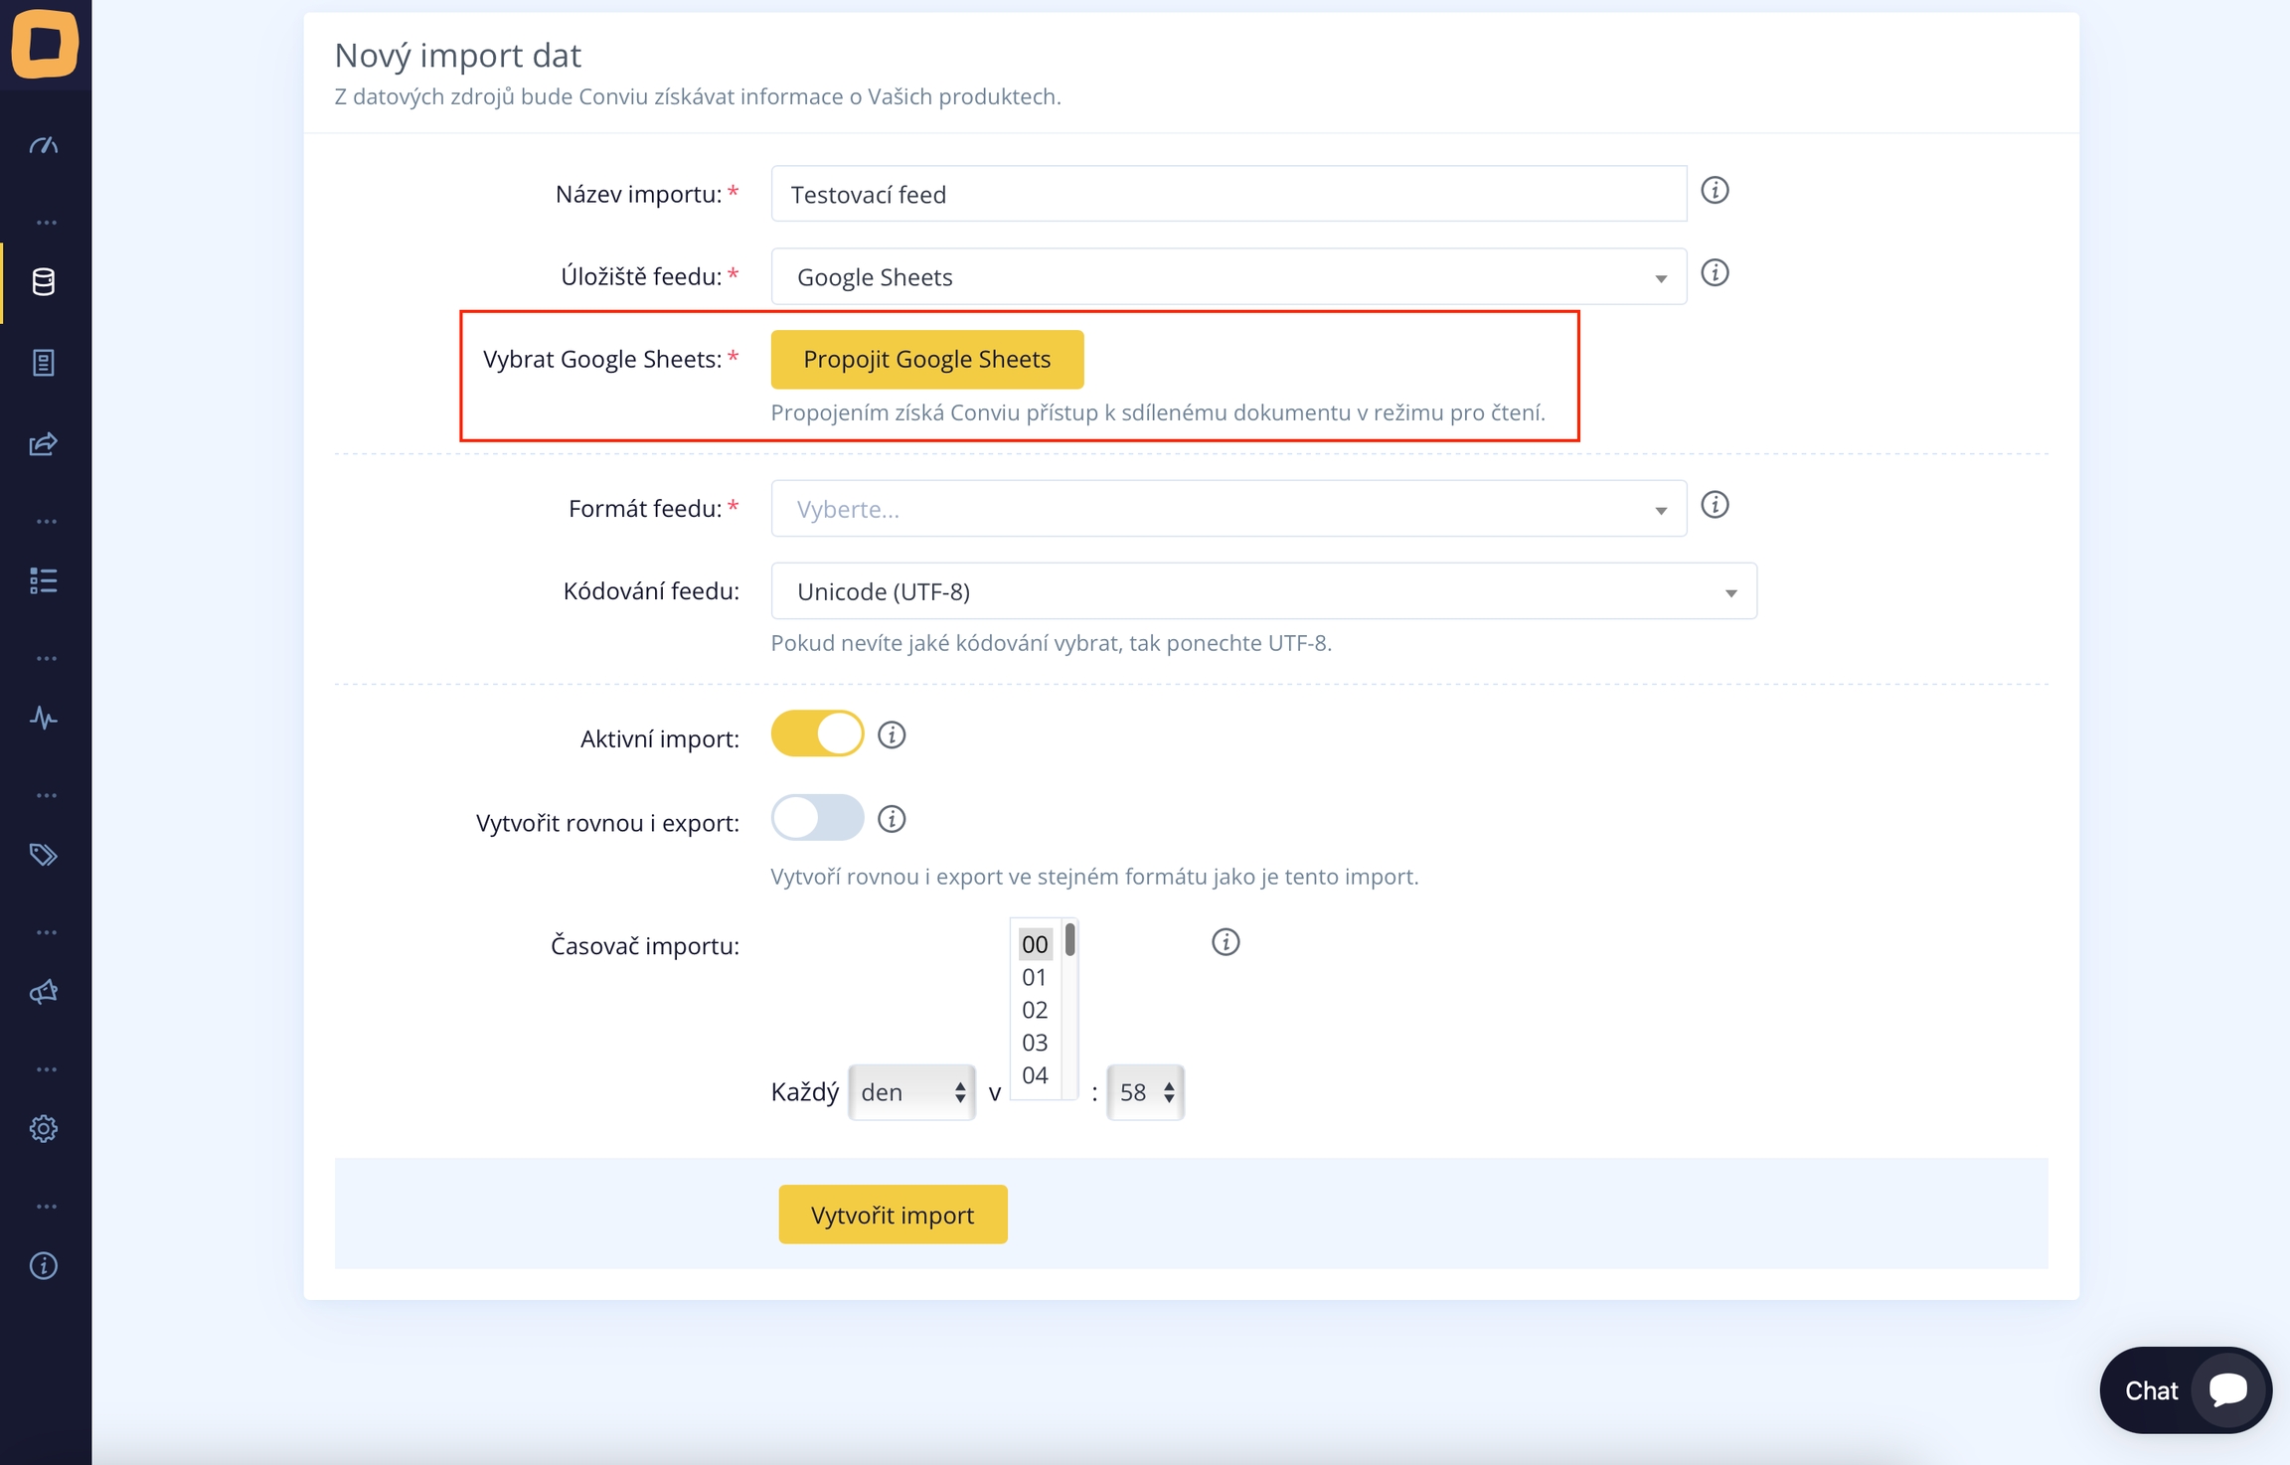Open the export share sidebar icon
Screen dimensions: 2290x1465
(44, 443)
